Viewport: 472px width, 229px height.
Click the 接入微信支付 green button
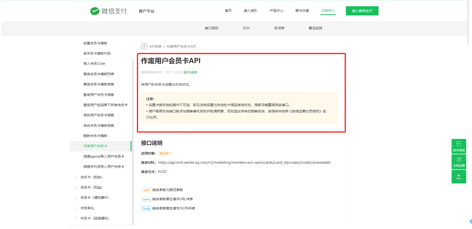click(362, 11)
